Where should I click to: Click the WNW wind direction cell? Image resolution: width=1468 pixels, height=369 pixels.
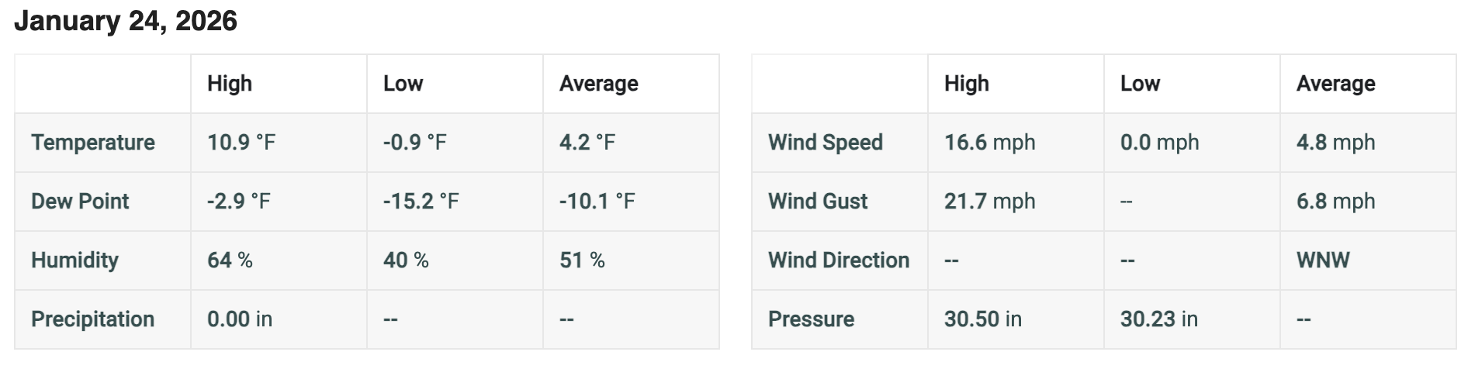[x=1323, y=260]
